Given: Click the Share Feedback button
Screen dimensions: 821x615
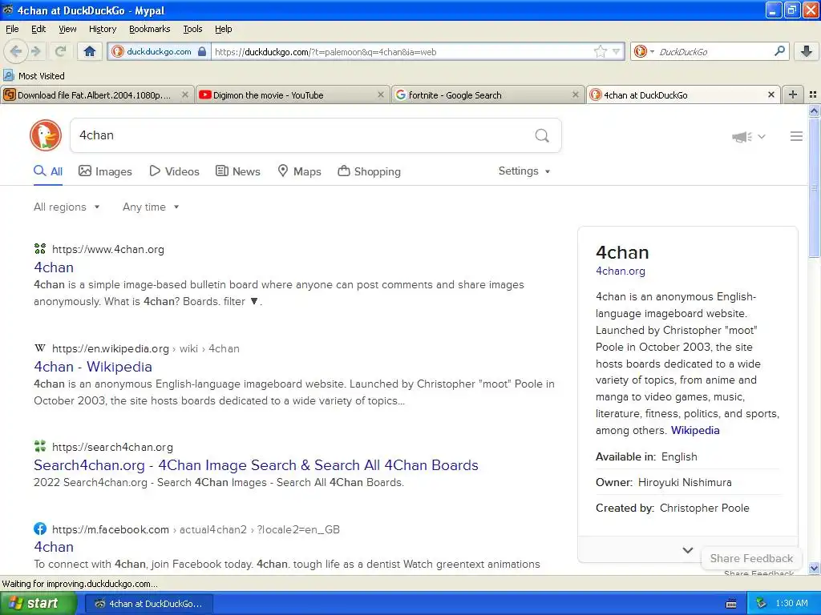Looking at the screenshot, I should 751,558.
